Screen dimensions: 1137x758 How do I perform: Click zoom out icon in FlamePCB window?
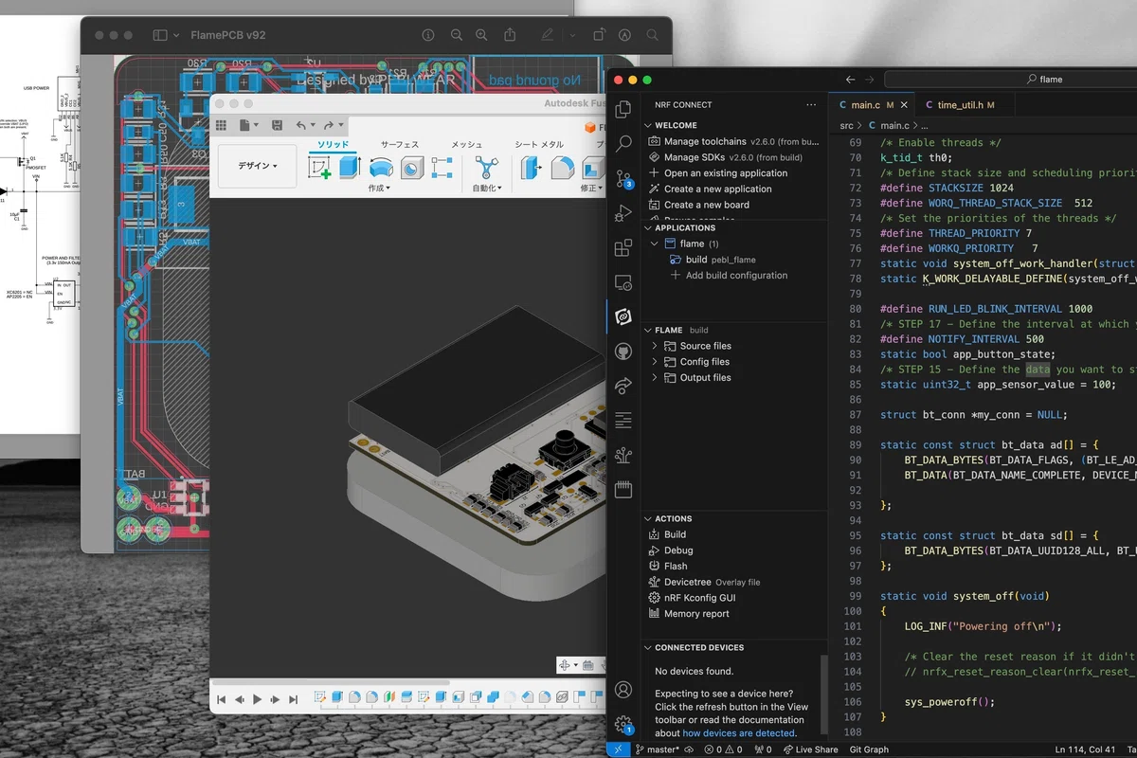point(457,35)
